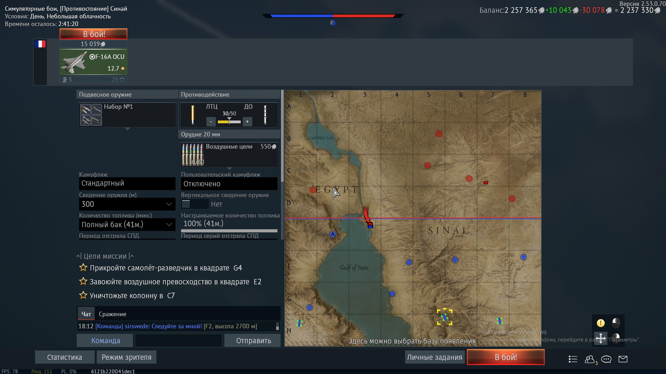The width and height of the screenshot is (666, 374).
Task: Decrease flare ratio with the minus button
Action: 211,122
